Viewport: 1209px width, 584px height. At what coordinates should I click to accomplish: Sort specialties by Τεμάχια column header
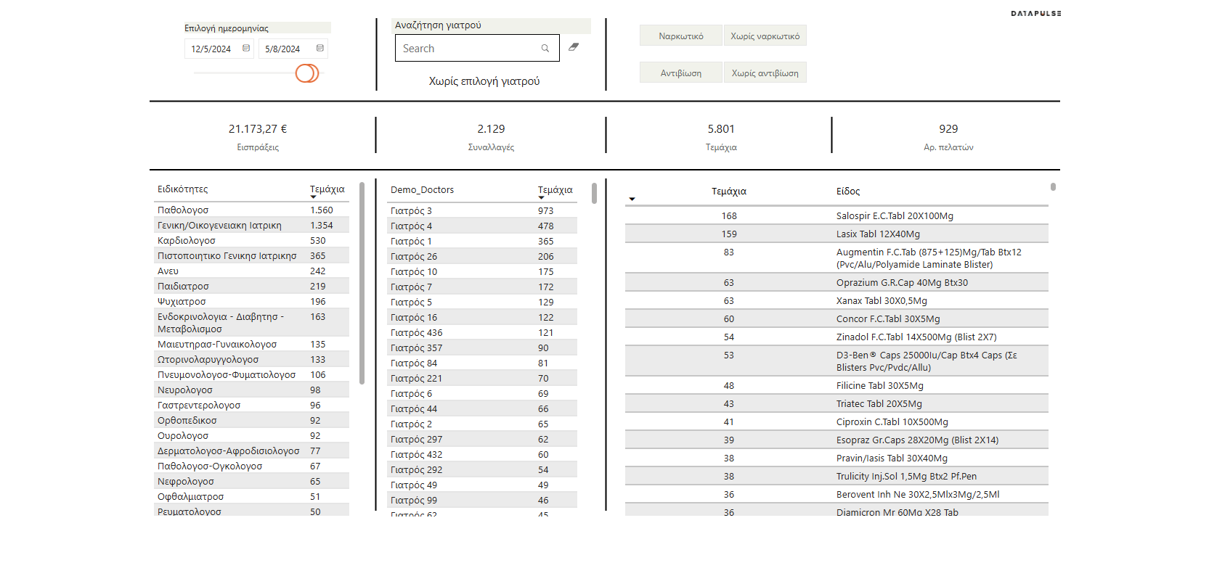click(x=327, y=189)
